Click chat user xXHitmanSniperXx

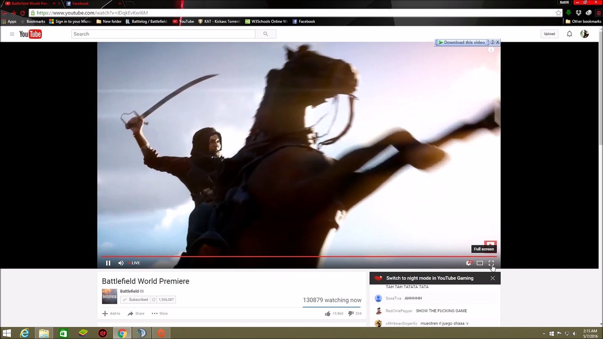(x=401, y=324)
